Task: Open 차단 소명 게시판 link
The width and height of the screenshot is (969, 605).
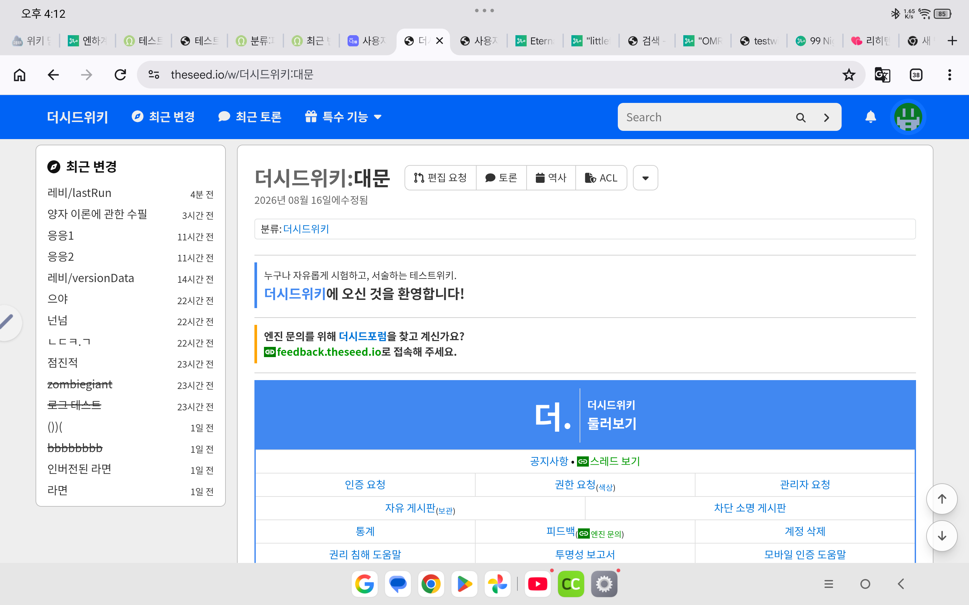Action: (x=750, y=508)
